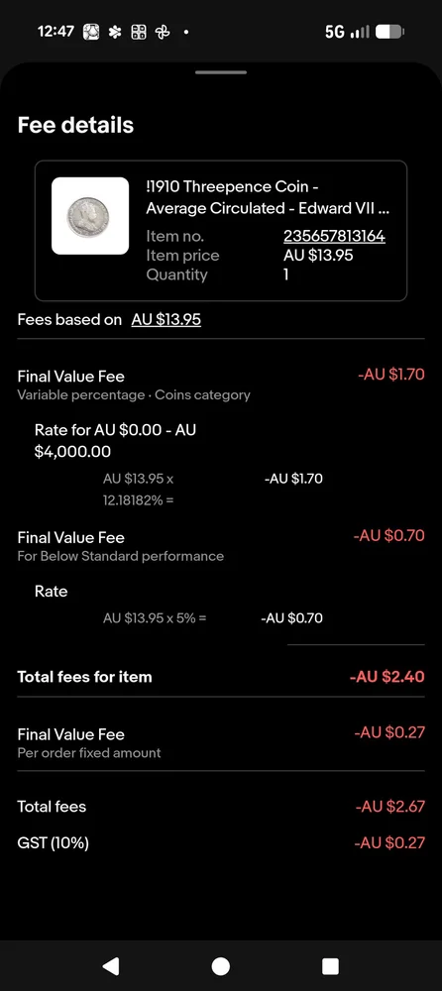The width and height of the screenshot is (442, 991).
Task: Tap the GST (10%) row
Action: pyautogui.click(x=221, y=842)
